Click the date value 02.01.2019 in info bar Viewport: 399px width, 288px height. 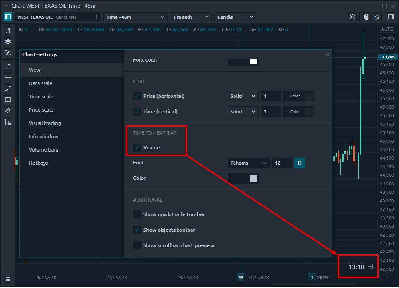pyautogui.click(x=59, y=30)
